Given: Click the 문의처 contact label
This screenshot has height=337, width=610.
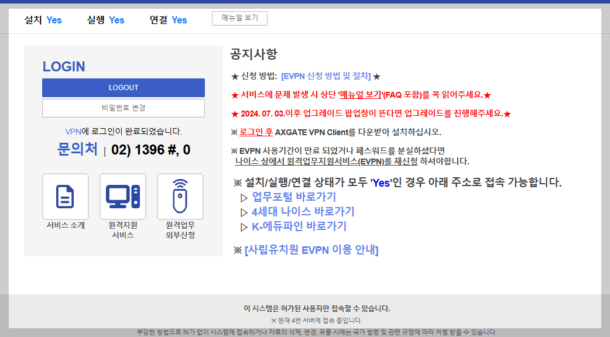Looking at the screenshot, I should (77, 149).
